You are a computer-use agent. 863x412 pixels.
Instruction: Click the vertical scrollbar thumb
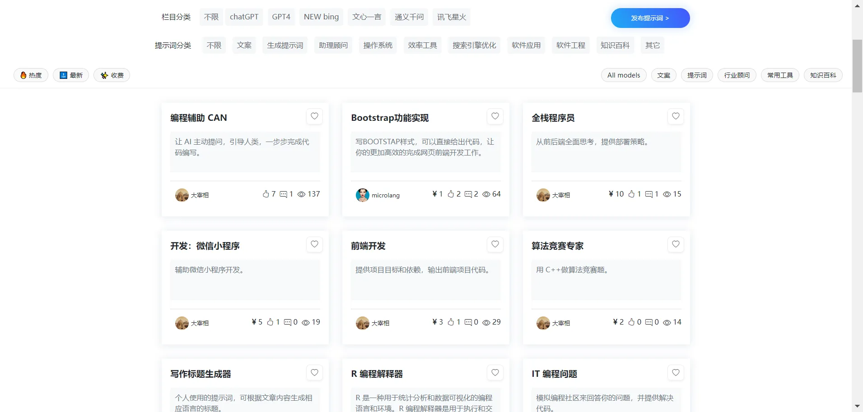(857, 66)
